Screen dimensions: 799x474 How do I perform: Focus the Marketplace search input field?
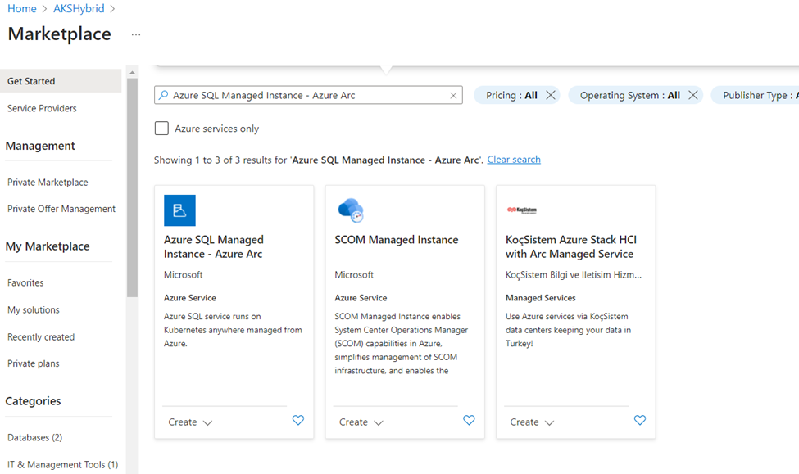[308, 95]
